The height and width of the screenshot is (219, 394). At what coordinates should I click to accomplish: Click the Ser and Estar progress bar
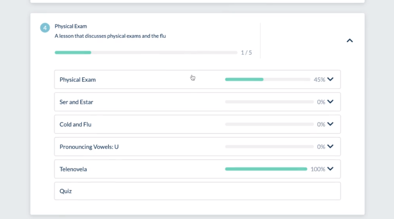(x=269, y=102)
